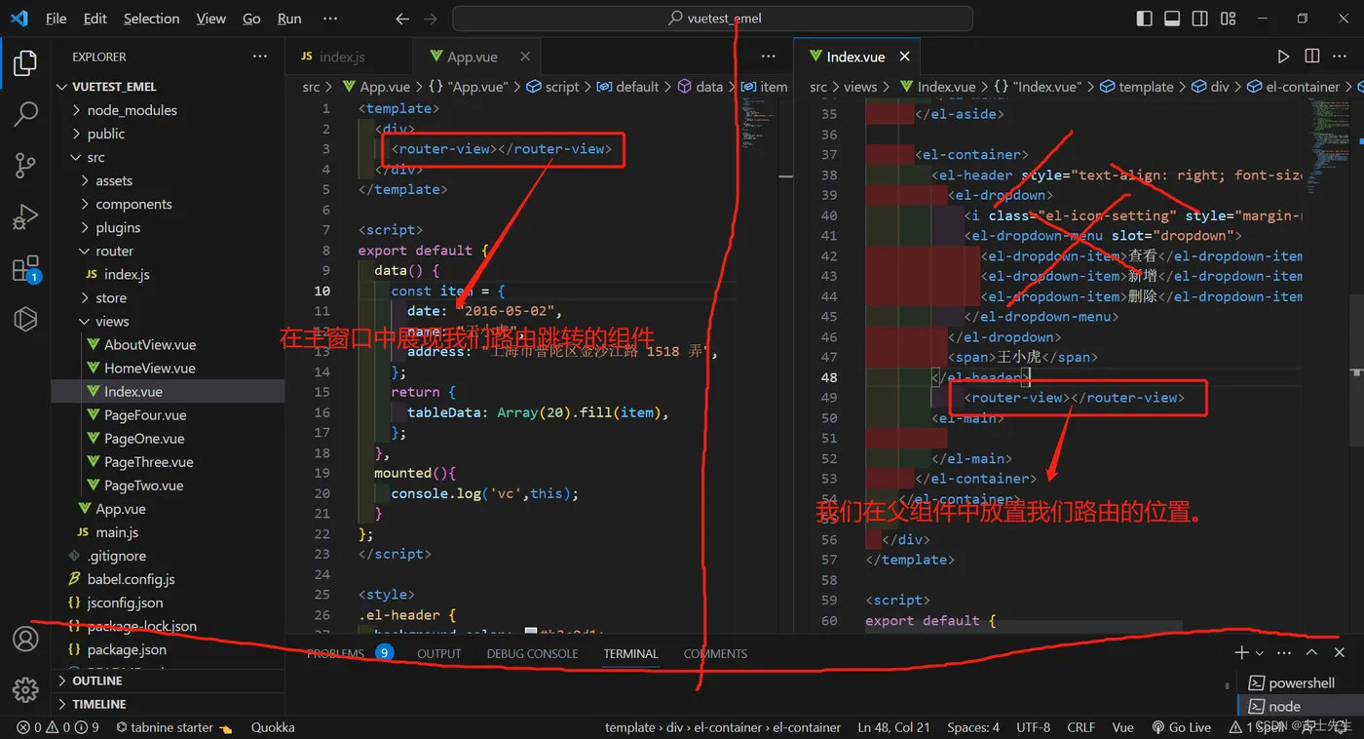Image resolution: width=1364 pixels, height=739 pixels.
Task: Split the Index.vue editor to the right
Action: click(x=1312, y=57)
